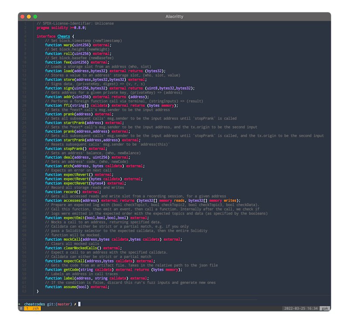Click the 'label' function name
This screenshot has height=335, width=349.
69,278
